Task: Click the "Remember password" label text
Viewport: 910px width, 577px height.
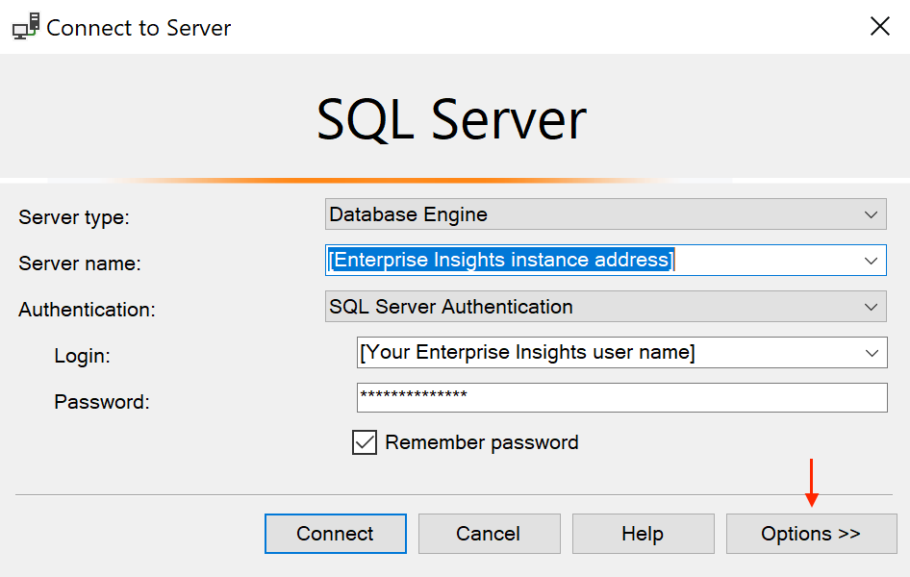Action: tap(482, 442)
